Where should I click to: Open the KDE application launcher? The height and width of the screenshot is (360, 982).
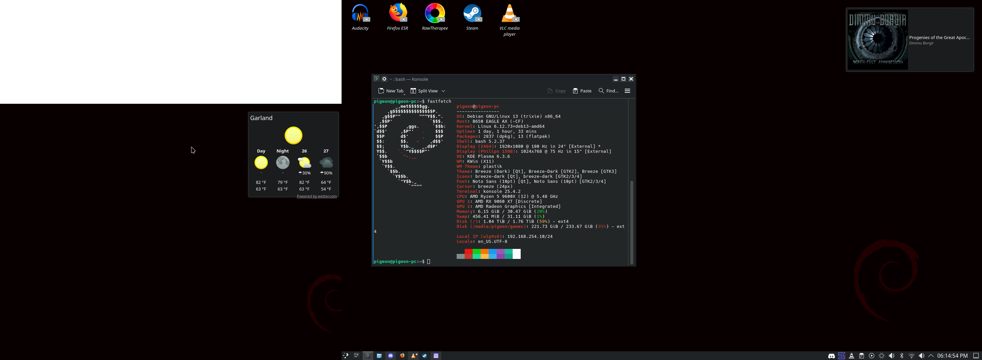pyautogui.click(x=346, y=355)
